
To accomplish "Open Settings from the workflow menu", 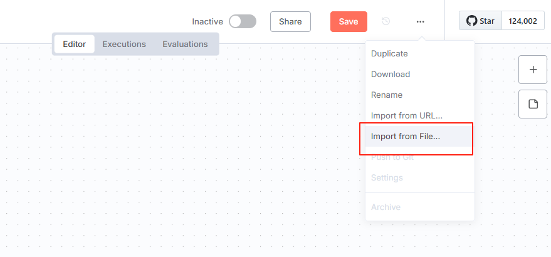I will click(x=387, y=177).
